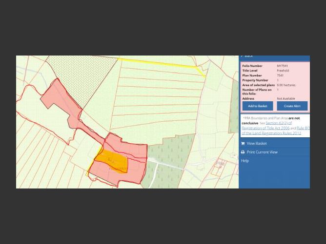Click the Folio Number label
This screenshot has width=326, height=244.
(x=252, y=66)
